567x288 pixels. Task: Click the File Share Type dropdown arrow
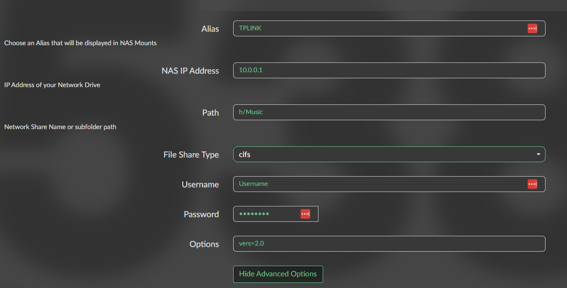click(x=538, y=154)
